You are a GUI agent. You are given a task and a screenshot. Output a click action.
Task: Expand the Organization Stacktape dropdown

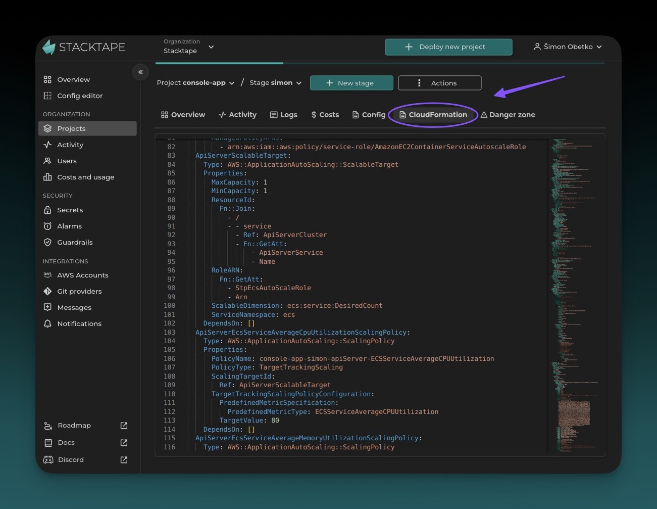click(x=188, y=47)
